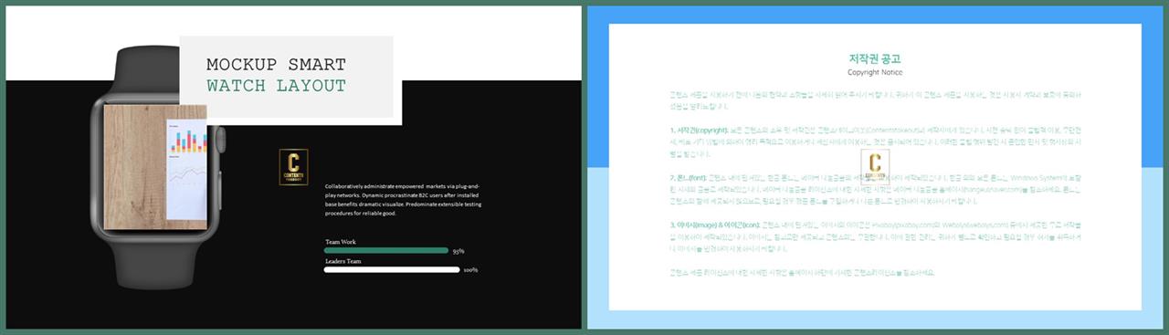
Task: Click paragraph 3 about 이미지(image) & 아이콘(icon)
Action: [875, 237]
